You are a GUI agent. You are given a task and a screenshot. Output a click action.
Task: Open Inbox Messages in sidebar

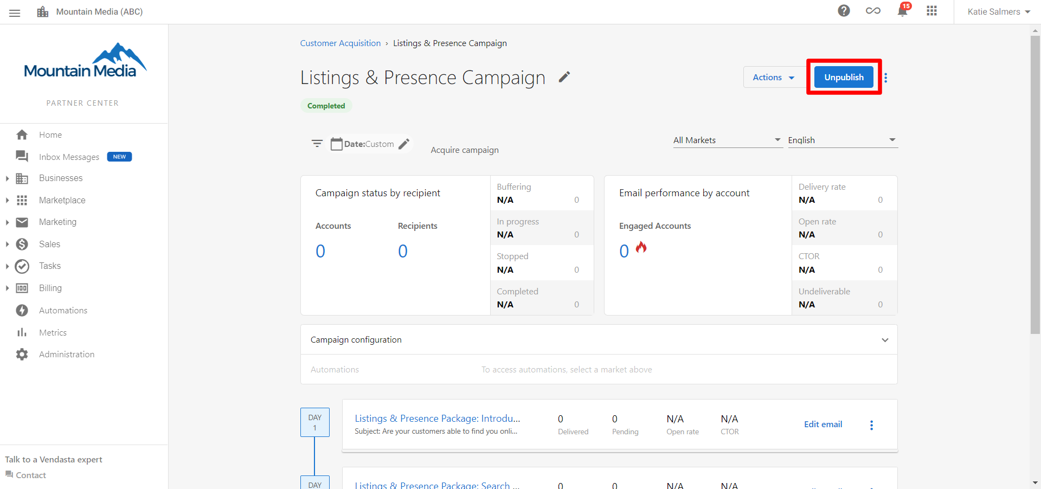point(69,157)
